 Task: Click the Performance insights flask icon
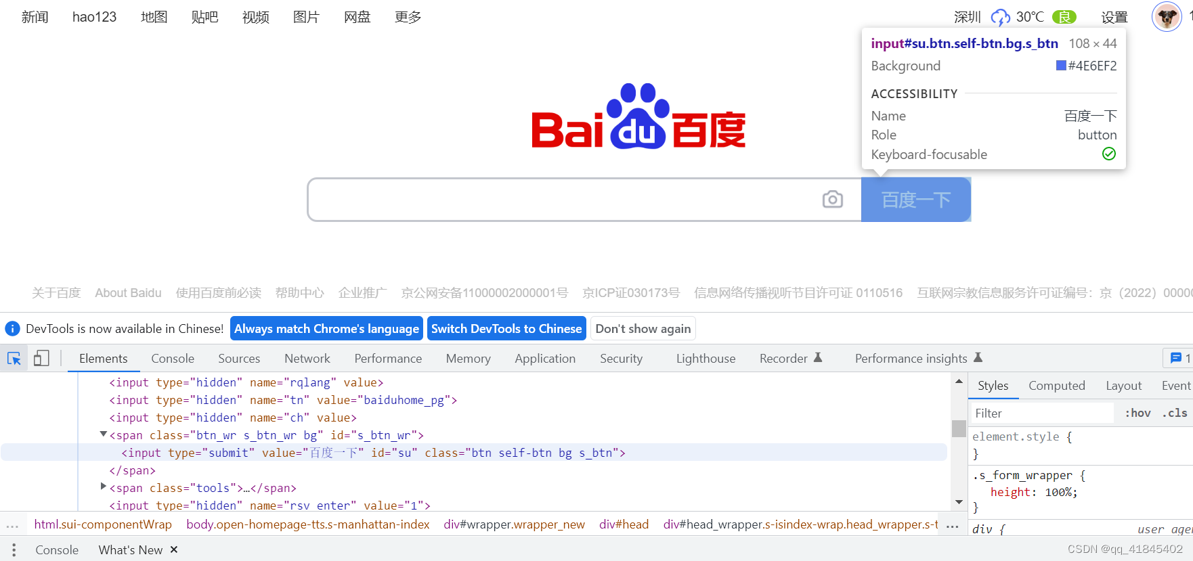coord(978,358)
